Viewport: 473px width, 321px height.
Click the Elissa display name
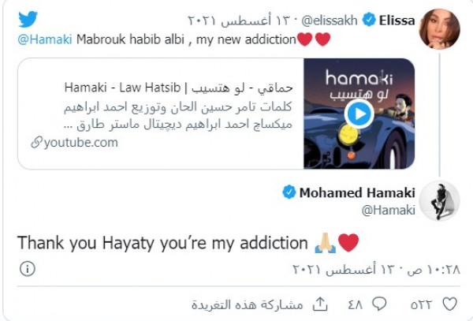coord(397,21)
